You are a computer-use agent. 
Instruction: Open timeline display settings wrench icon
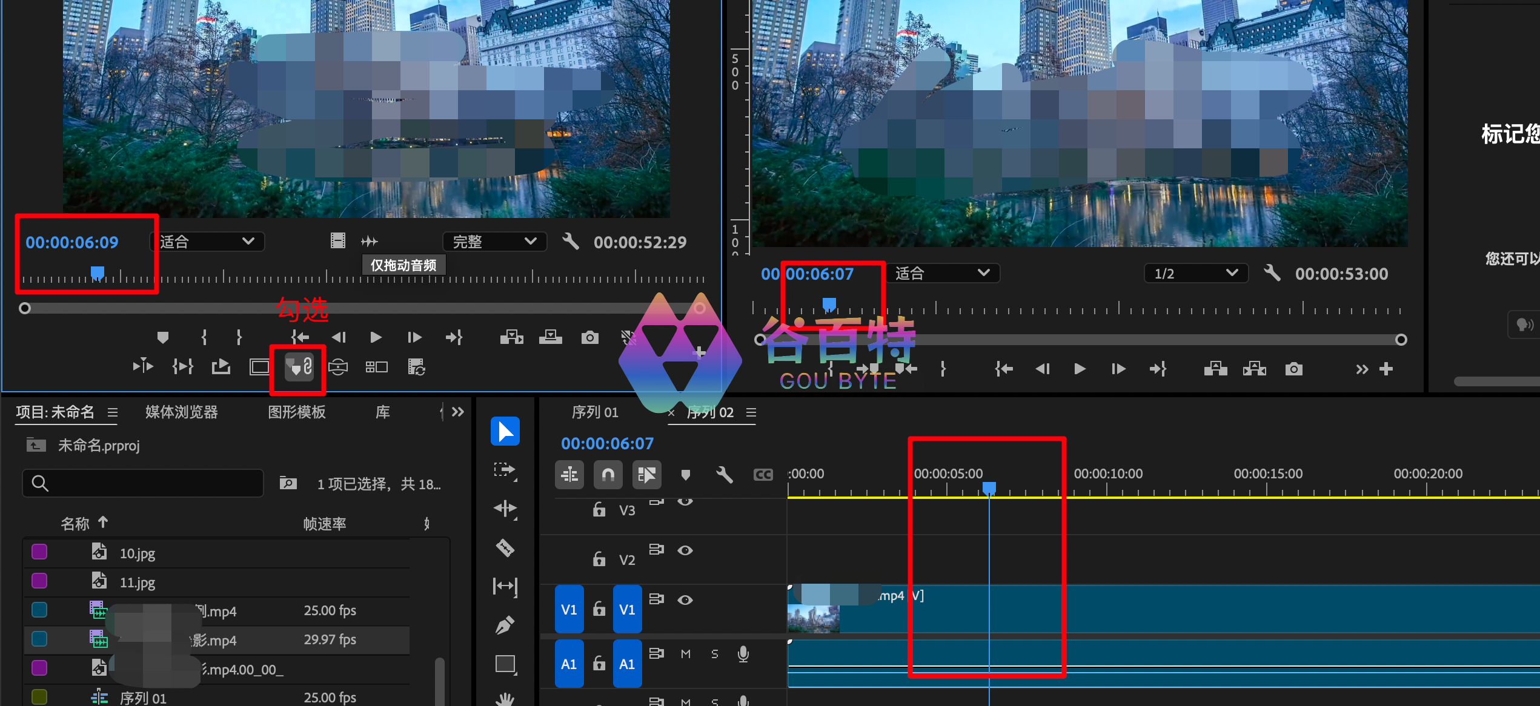coord(724,475)
